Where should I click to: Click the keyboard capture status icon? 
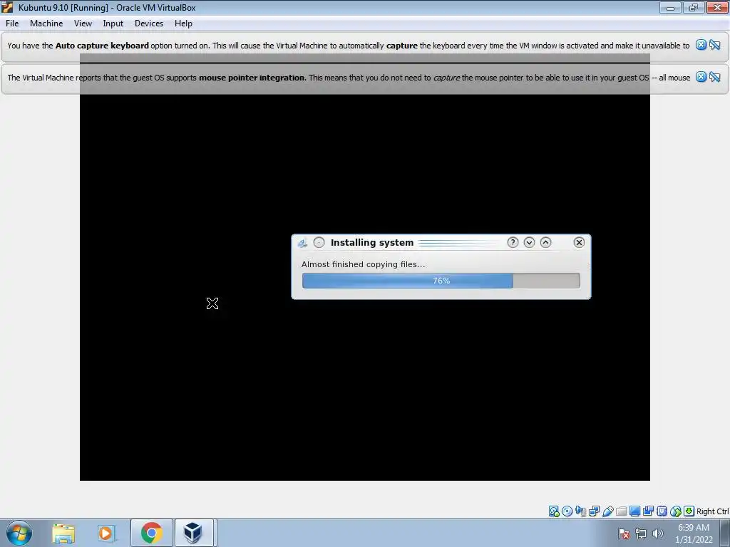[x=689, y=511]
